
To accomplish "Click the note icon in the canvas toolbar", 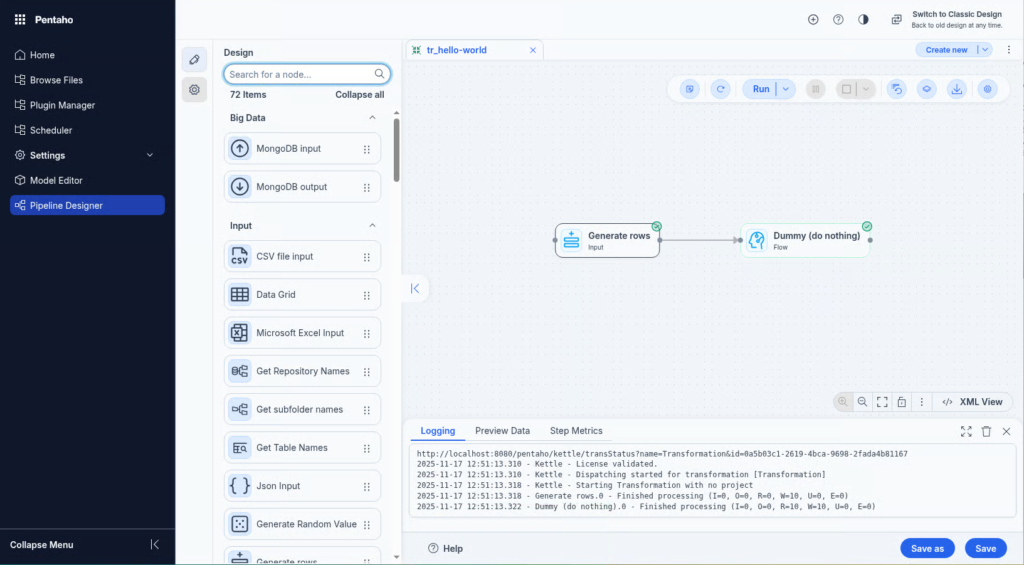I will pos(690,89).
